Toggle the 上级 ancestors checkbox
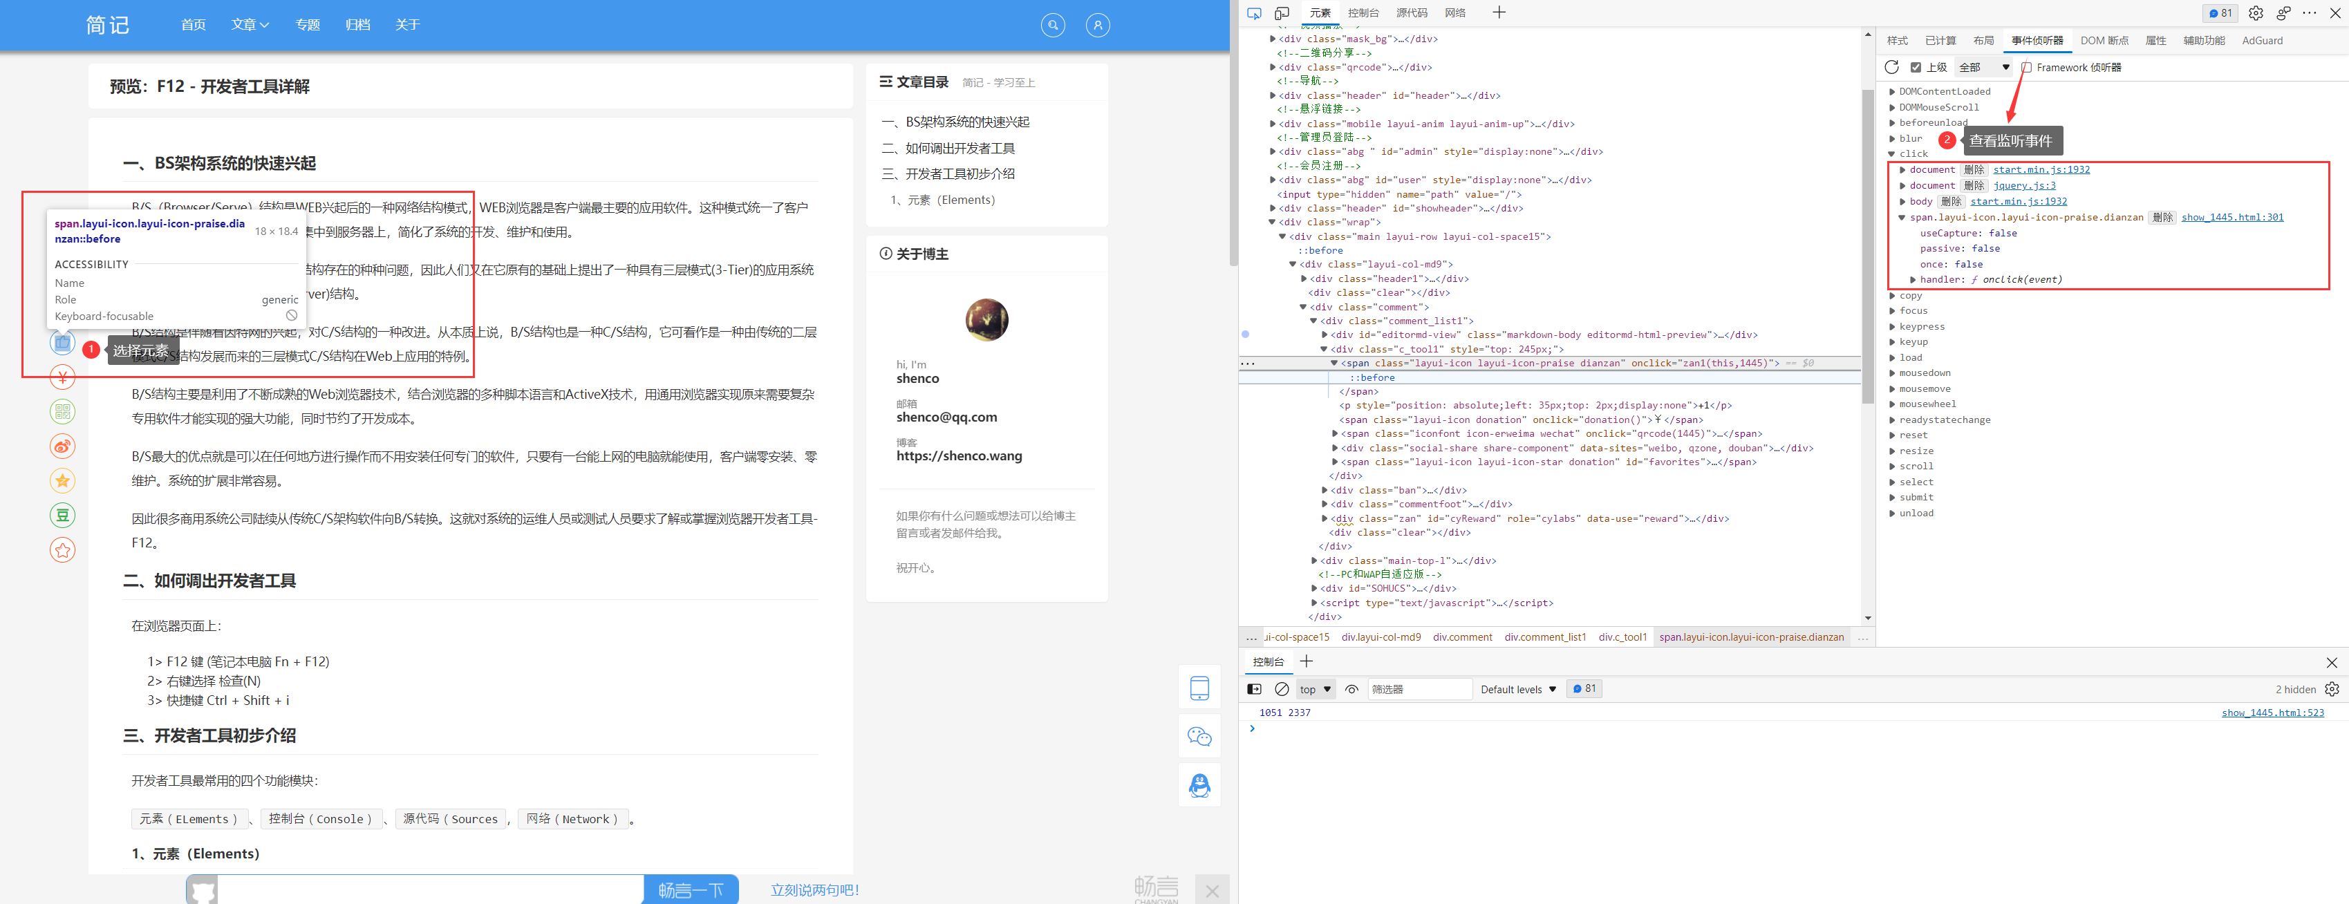2349x904 pixels. click(1916, 68)
